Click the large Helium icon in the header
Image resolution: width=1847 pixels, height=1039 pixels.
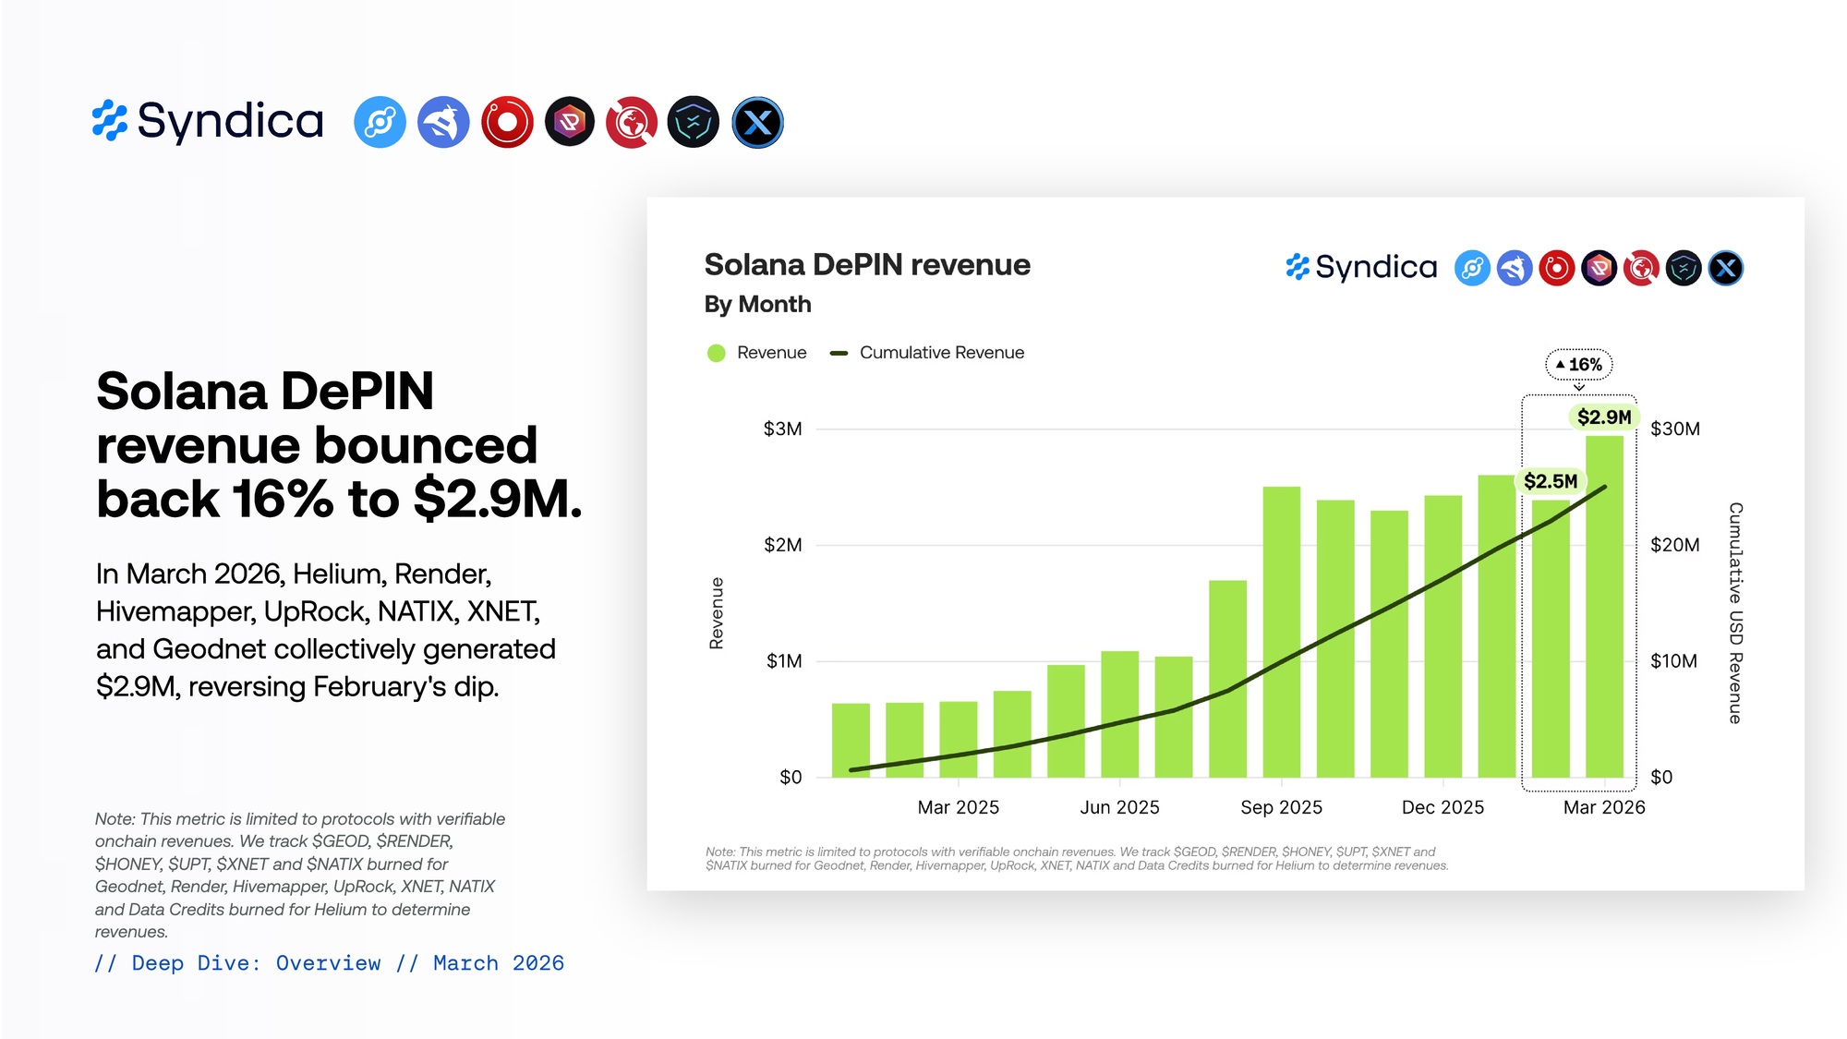click(x=380, y=122)
